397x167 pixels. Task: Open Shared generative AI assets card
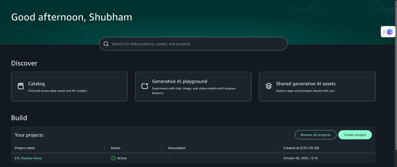click(x=317, y=86)
